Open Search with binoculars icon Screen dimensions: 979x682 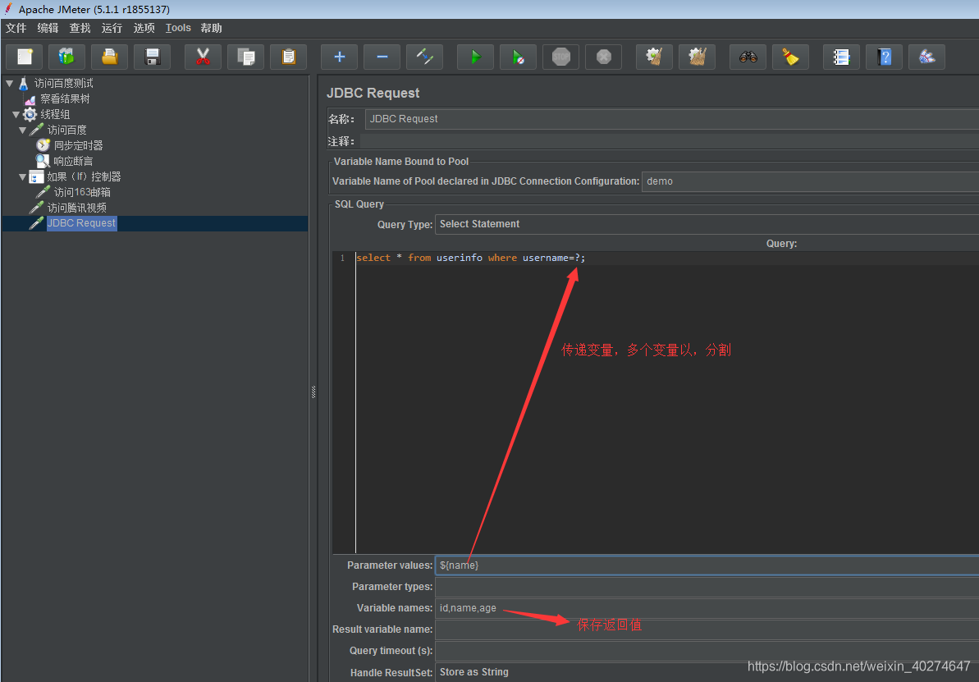748,57
